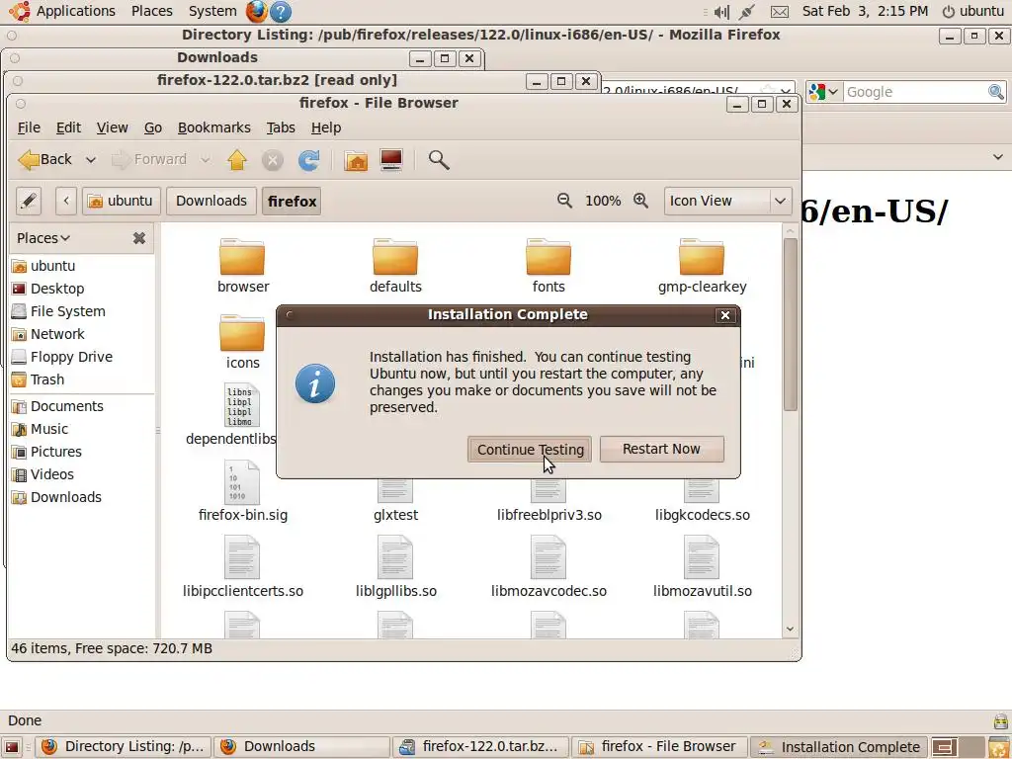This screenshot has width=1012, height=759.
Task: Click the volume icon in top panel
Action: [x=721, y=12]
